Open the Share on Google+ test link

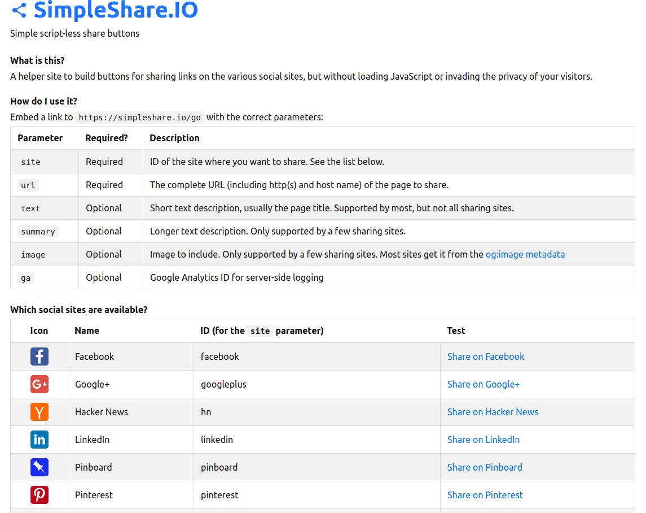coord(484,384)
